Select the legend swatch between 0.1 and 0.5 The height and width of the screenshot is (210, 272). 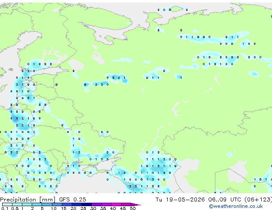click(x=7, y=204)
